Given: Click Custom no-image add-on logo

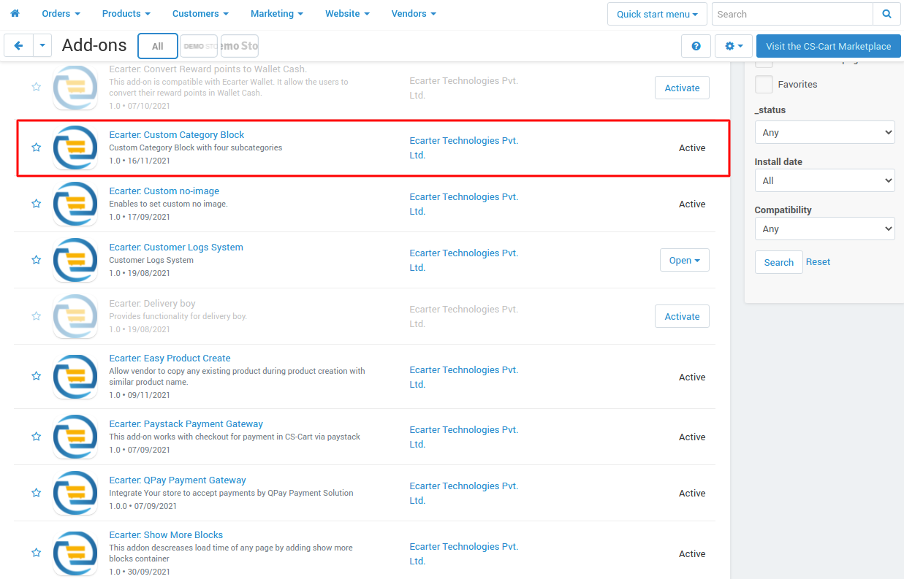Looking at the screenshot, I should coord(75,204).
